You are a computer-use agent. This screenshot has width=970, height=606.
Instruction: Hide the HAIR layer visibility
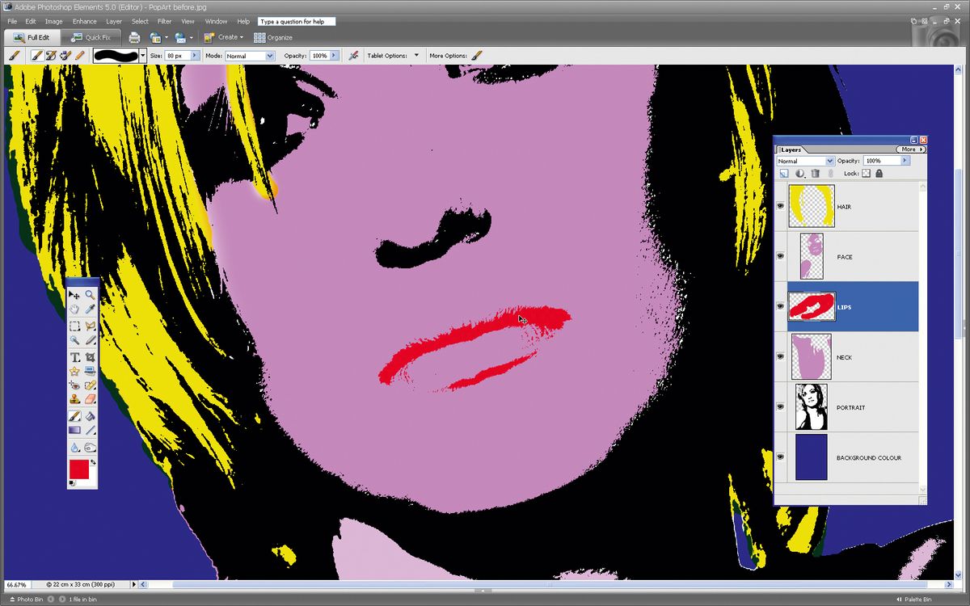tap(779, 206)
